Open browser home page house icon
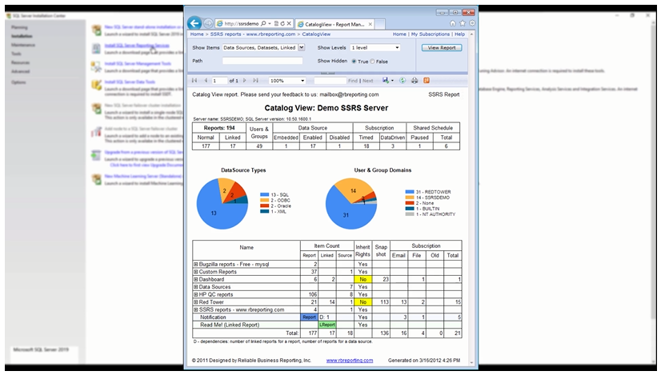 coord(452,24)
